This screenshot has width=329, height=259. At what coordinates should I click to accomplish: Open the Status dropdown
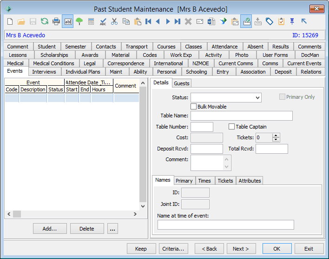coord(257,98)
